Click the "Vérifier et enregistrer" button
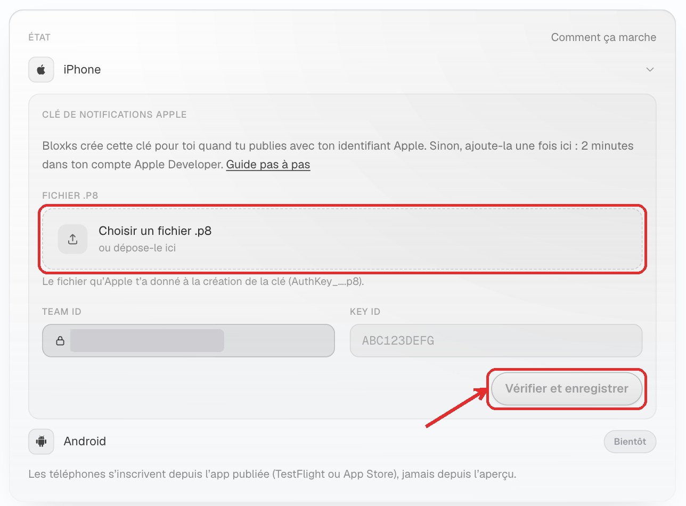686x506 pixels. click(567, 389)
